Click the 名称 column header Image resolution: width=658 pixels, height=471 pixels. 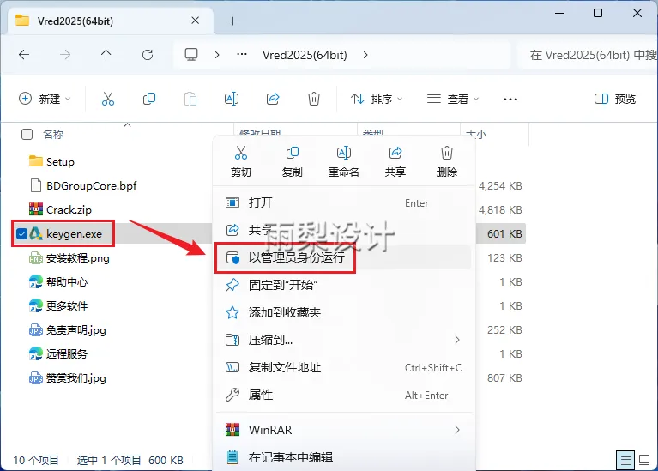click(53, 135)
